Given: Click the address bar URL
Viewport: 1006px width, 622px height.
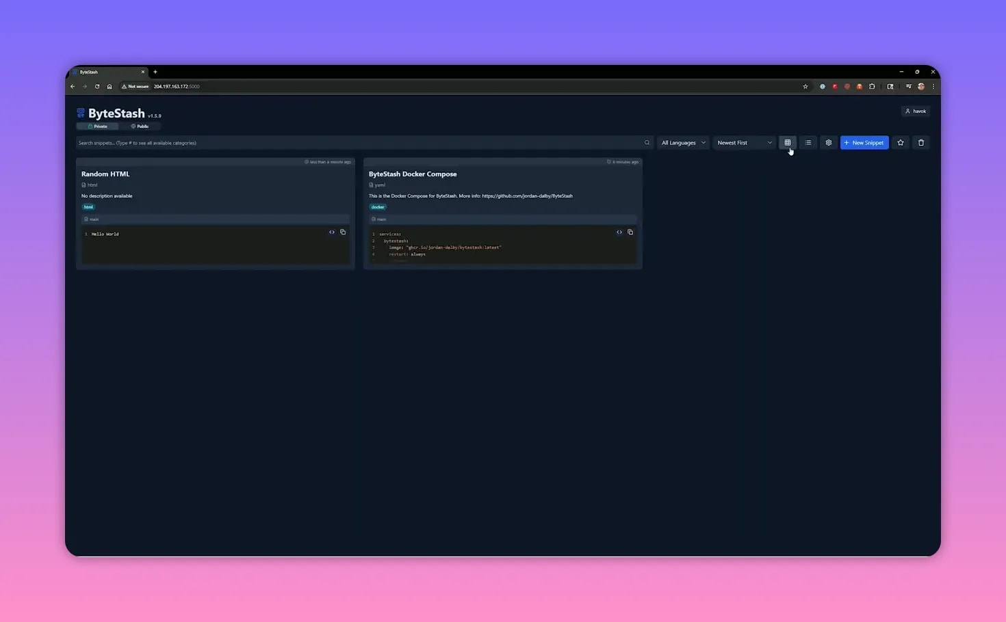Looking at the screenshot, I should pyautogui.click(x=177, y=87).
